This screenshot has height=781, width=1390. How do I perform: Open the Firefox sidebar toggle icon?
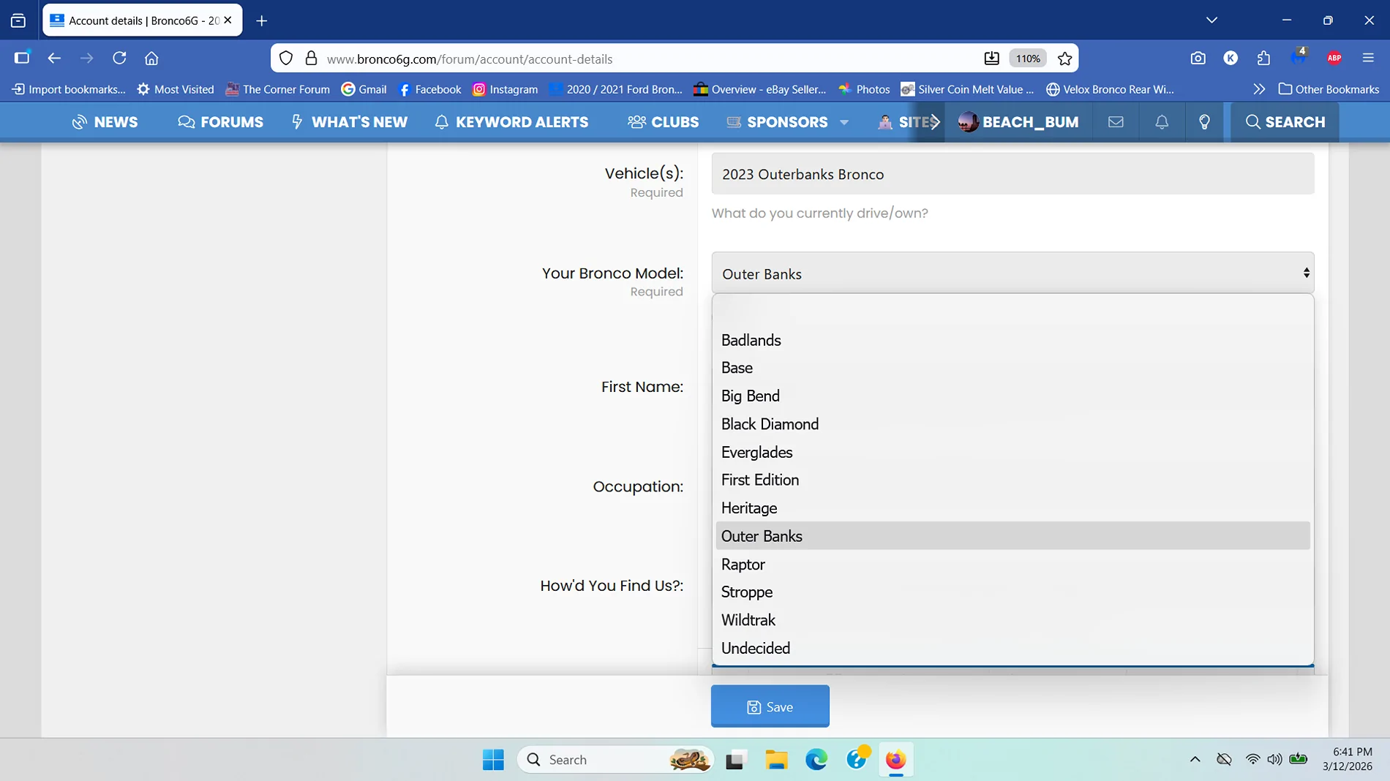(22, 58)
